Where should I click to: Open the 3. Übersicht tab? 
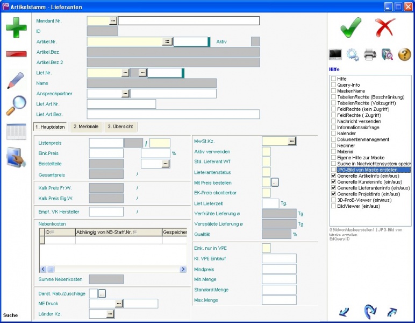pyautogui.click(x=121, y=127)
